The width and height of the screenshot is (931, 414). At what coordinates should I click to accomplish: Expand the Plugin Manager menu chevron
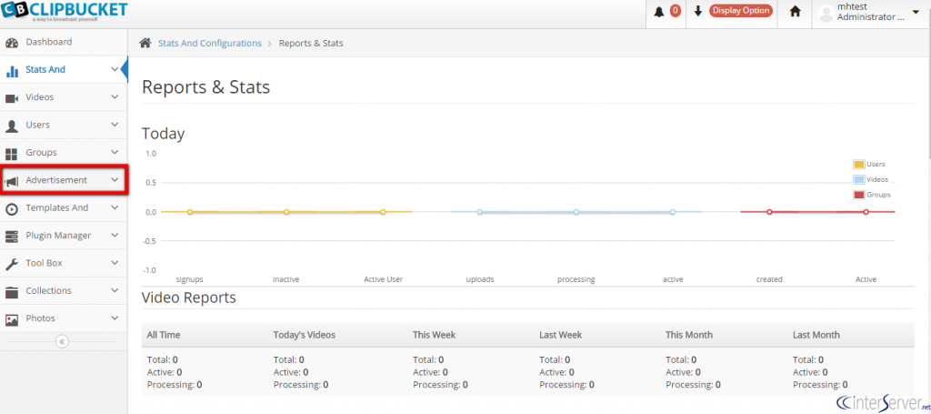(115, 236)
